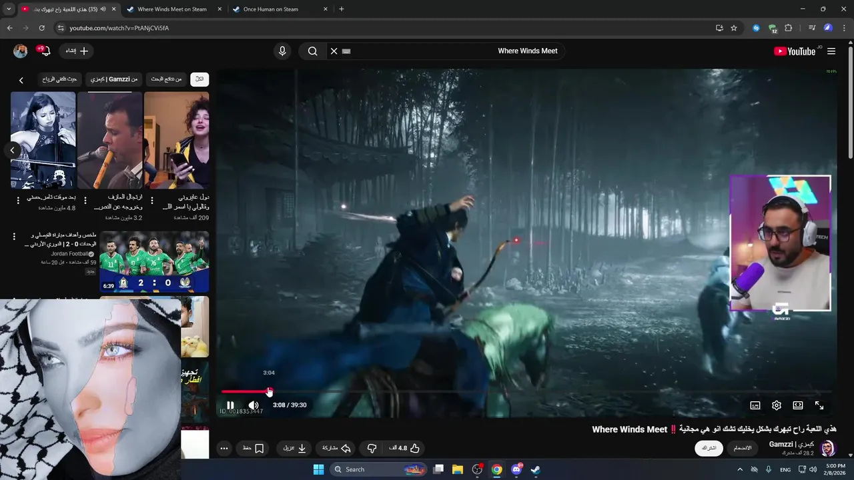Open options menu for the Jordan Football video

tap(14, 237)
